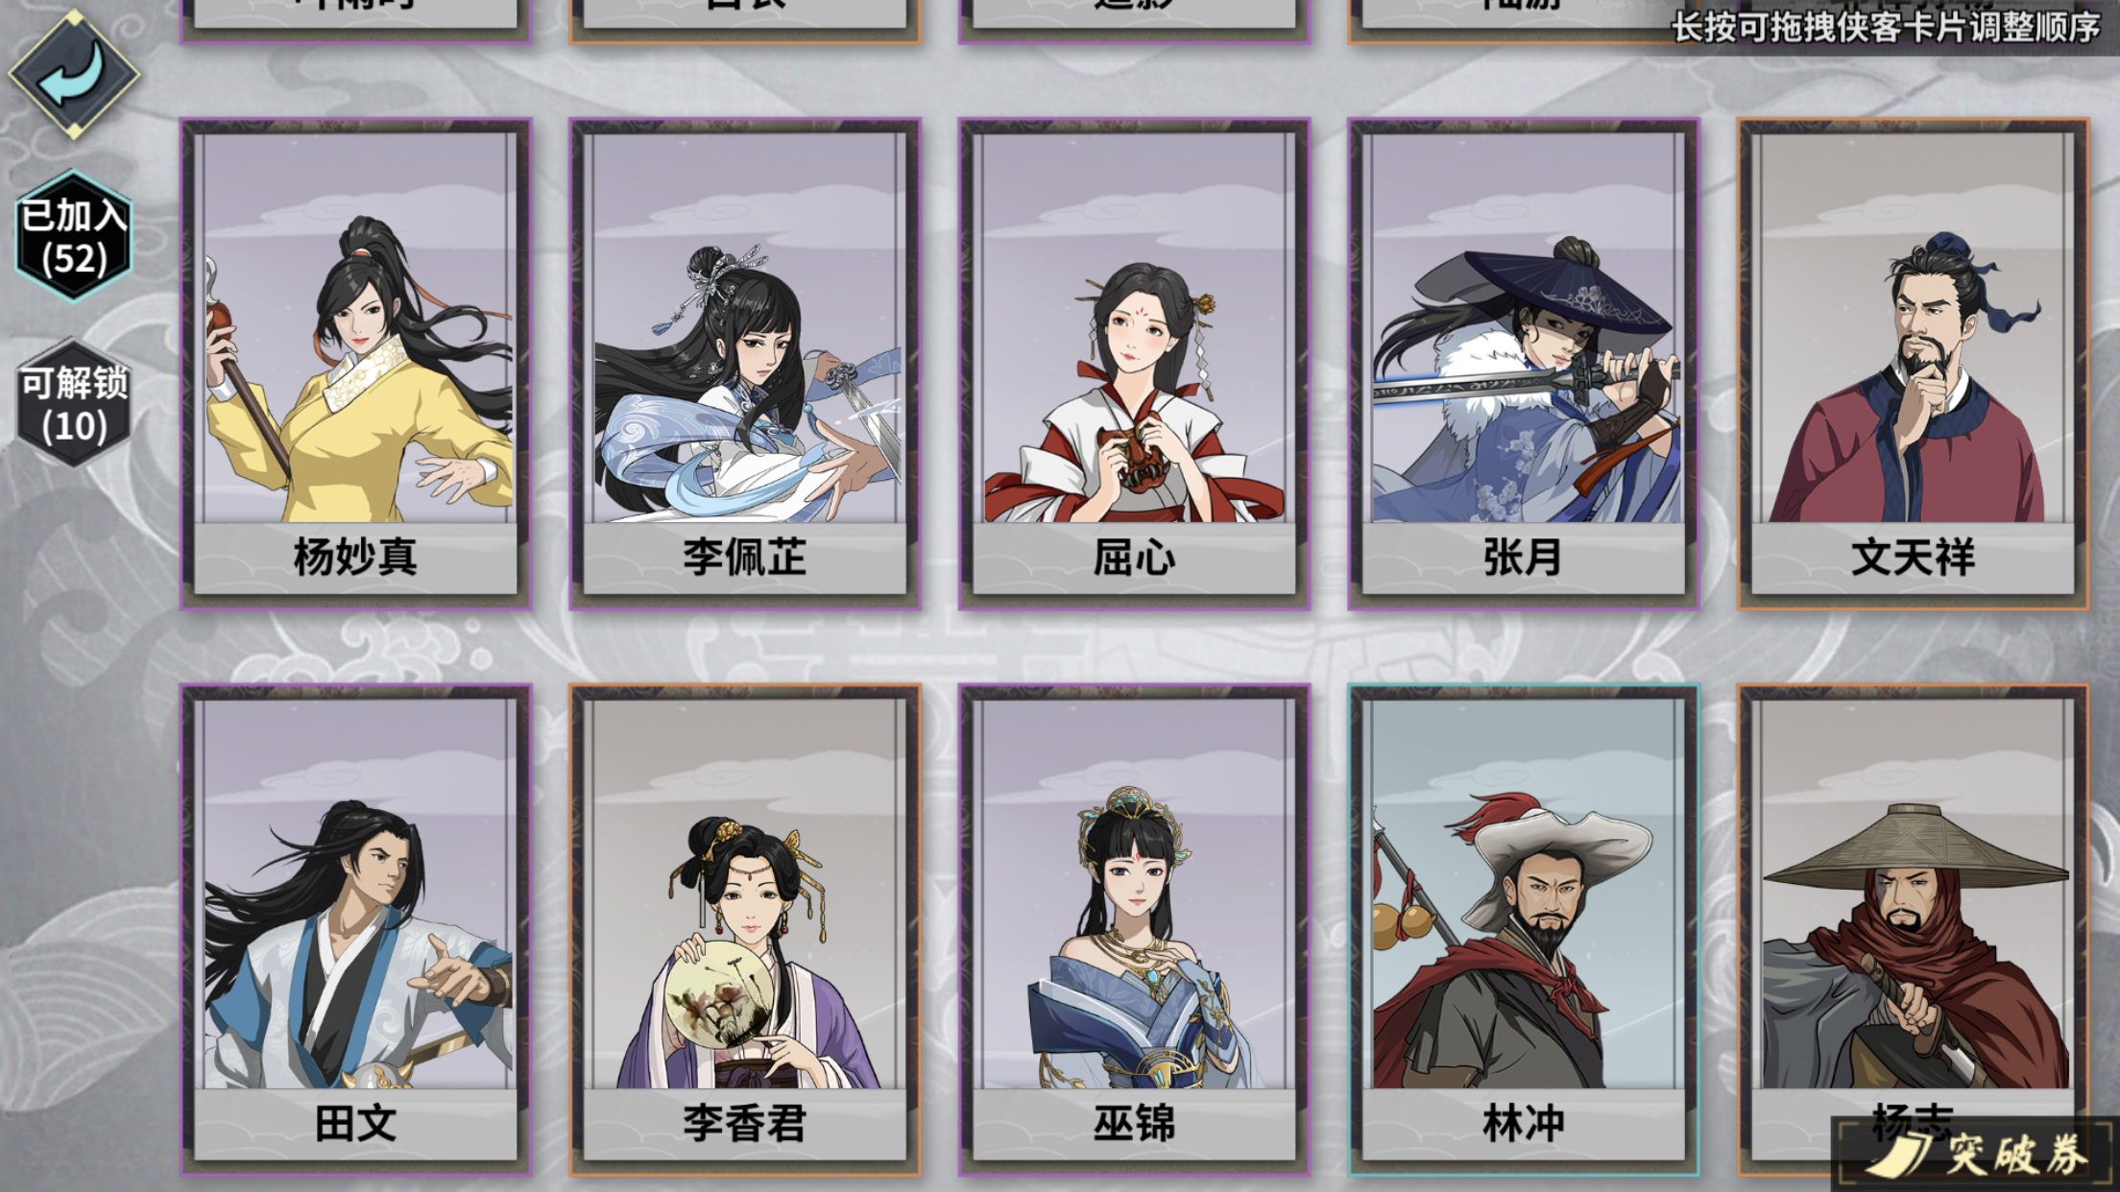
Task: Click the back arrow icon
Action: point(74,73)
